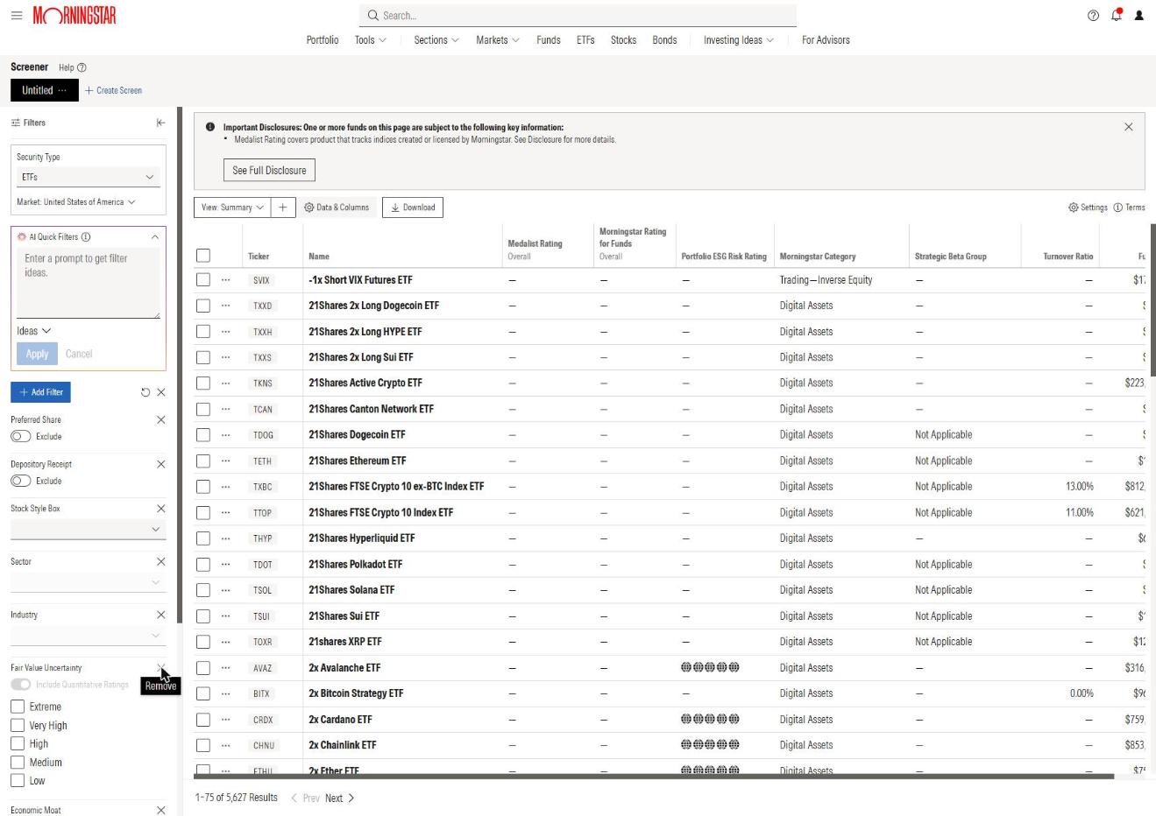
Task: Clear all filters with the X icon
Action: (x=160, y=392)
